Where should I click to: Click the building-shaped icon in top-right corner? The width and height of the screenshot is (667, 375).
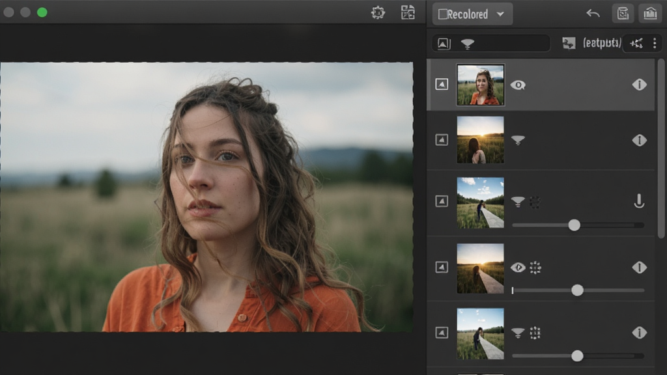click(650, 14)
